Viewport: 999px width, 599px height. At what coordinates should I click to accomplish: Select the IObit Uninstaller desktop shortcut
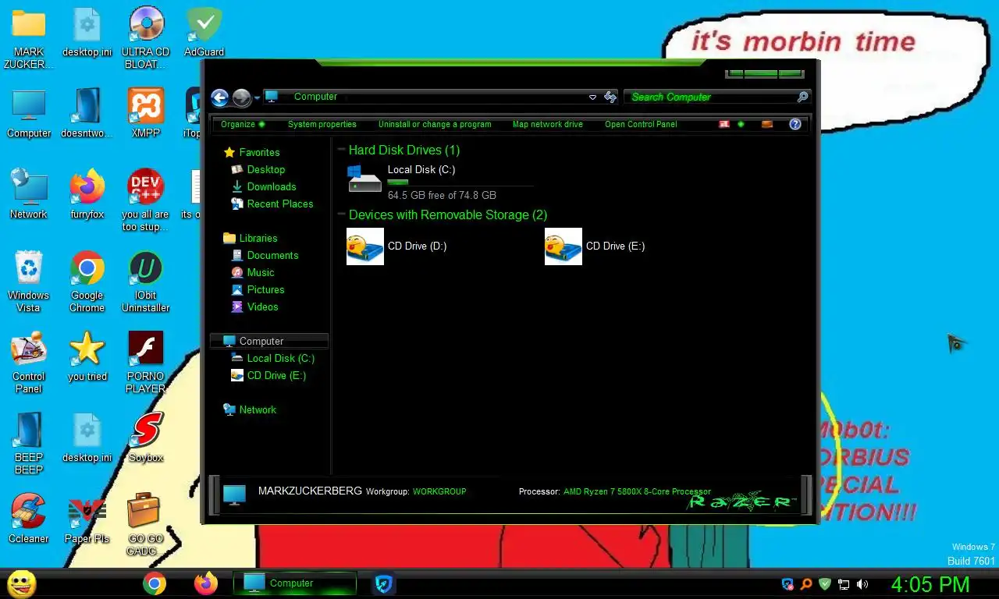tap(146, 282)
